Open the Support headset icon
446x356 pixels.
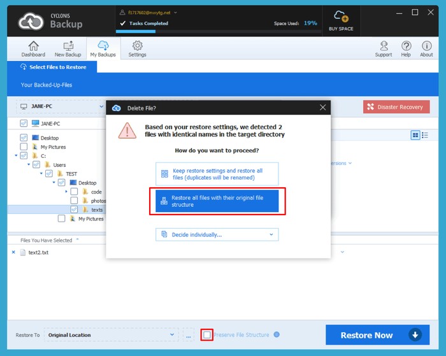coord(384,46)
